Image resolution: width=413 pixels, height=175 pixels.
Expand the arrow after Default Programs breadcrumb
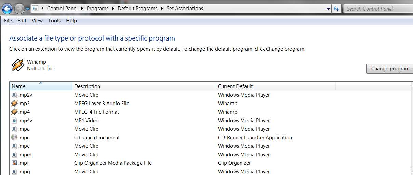coord(162,9)
